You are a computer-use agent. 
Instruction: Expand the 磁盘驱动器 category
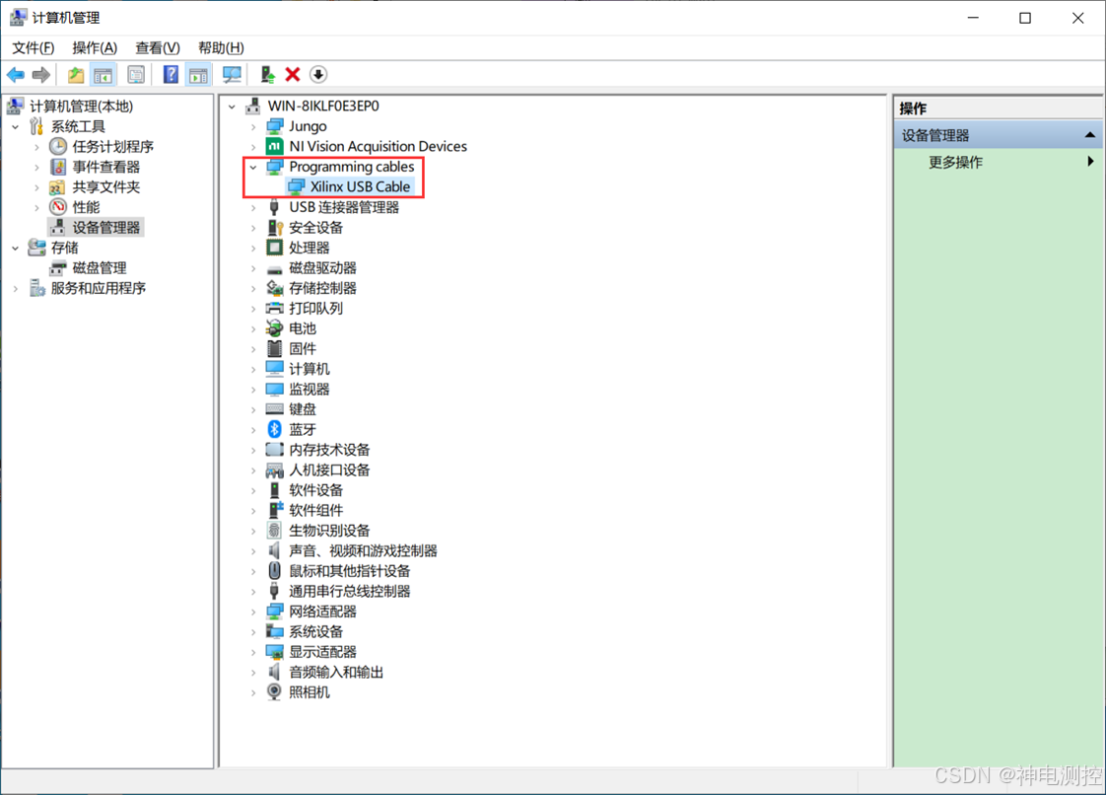pyautogui.click(x=253, y=268)
